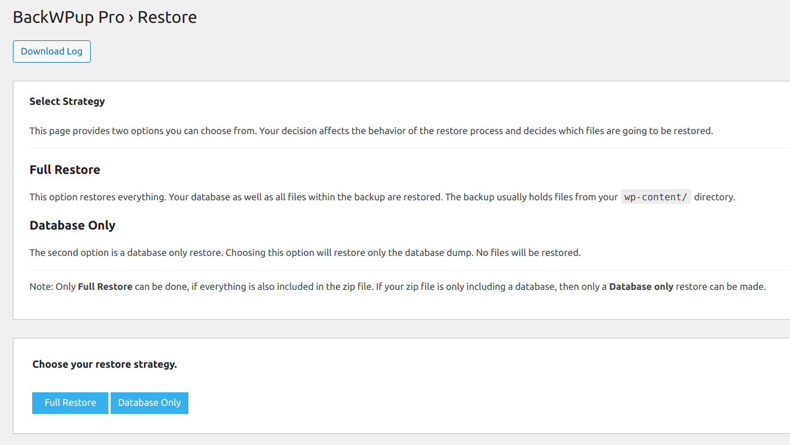
Task: Click the 'BackWPup Pro' text in page title
Action: 68,18
